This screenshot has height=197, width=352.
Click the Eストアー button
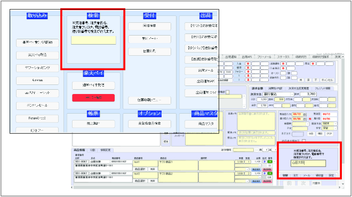pyautogui.click(x=37, y=130)
